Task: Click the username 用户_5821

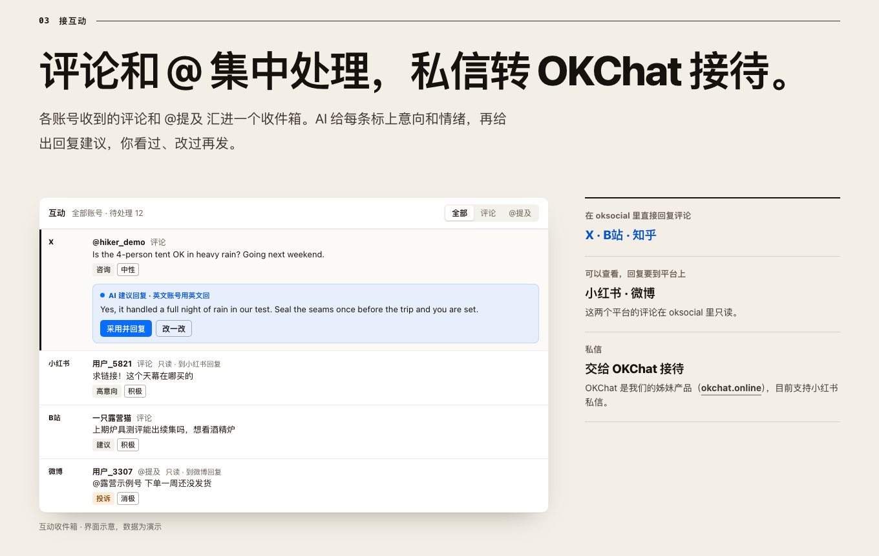Action: (x=112, y=363)
